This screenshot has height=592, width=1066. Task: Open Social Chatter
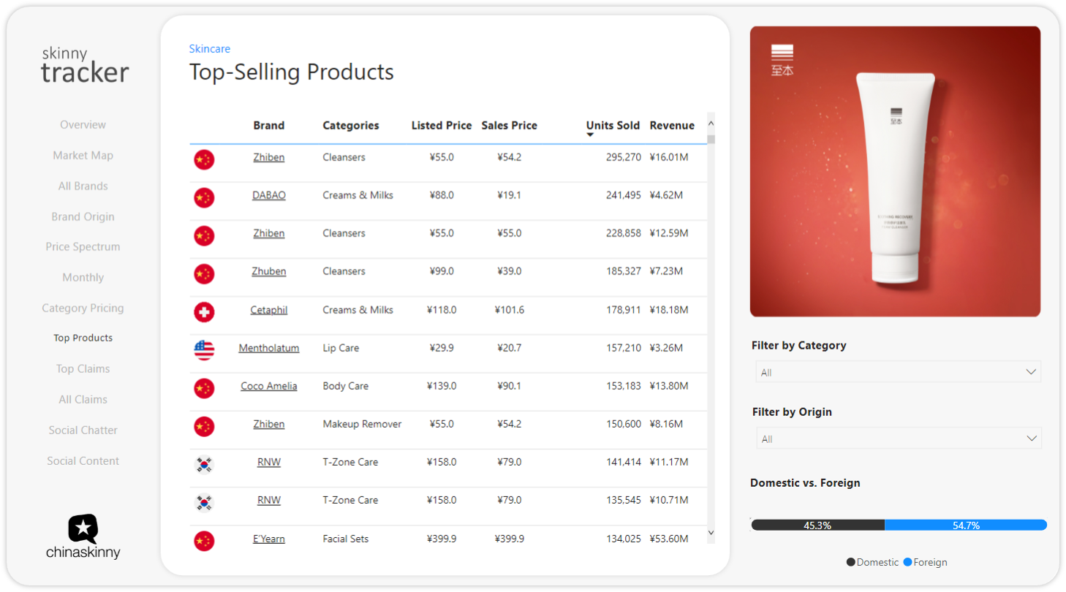coord(83,430)
